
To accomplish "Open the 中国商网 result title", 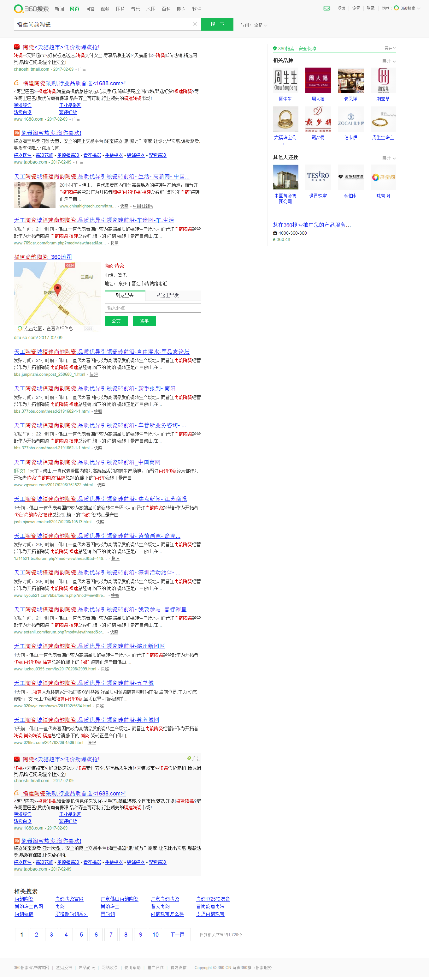I will 87,462.
